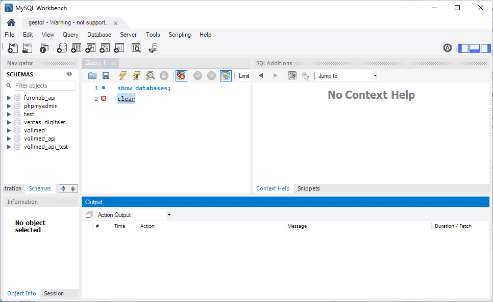The width and height of the screenshot is (493, 302).
Task: Toggle auto-commit mode
Action: tap(226, 75)
